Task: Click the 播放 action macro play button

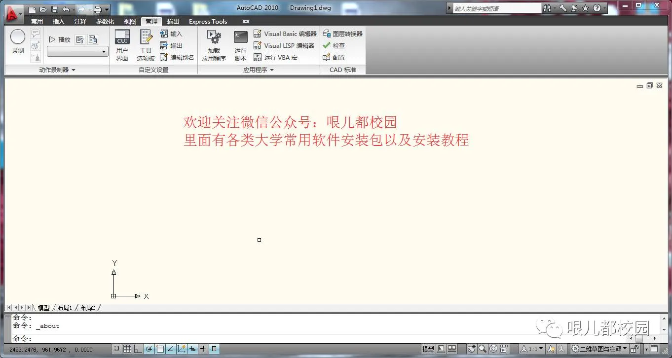Action: tap(60, 39)
